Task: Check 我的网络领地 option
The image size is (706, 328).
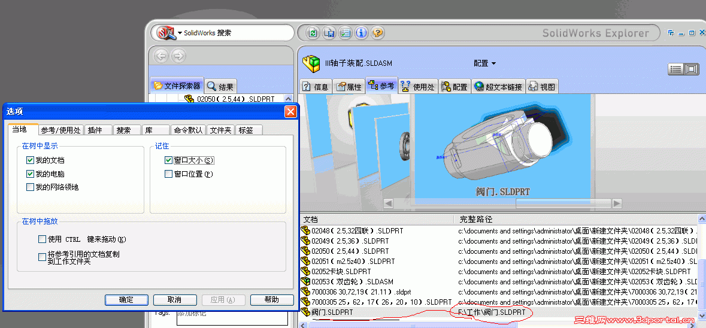Action: pos(30,187)
